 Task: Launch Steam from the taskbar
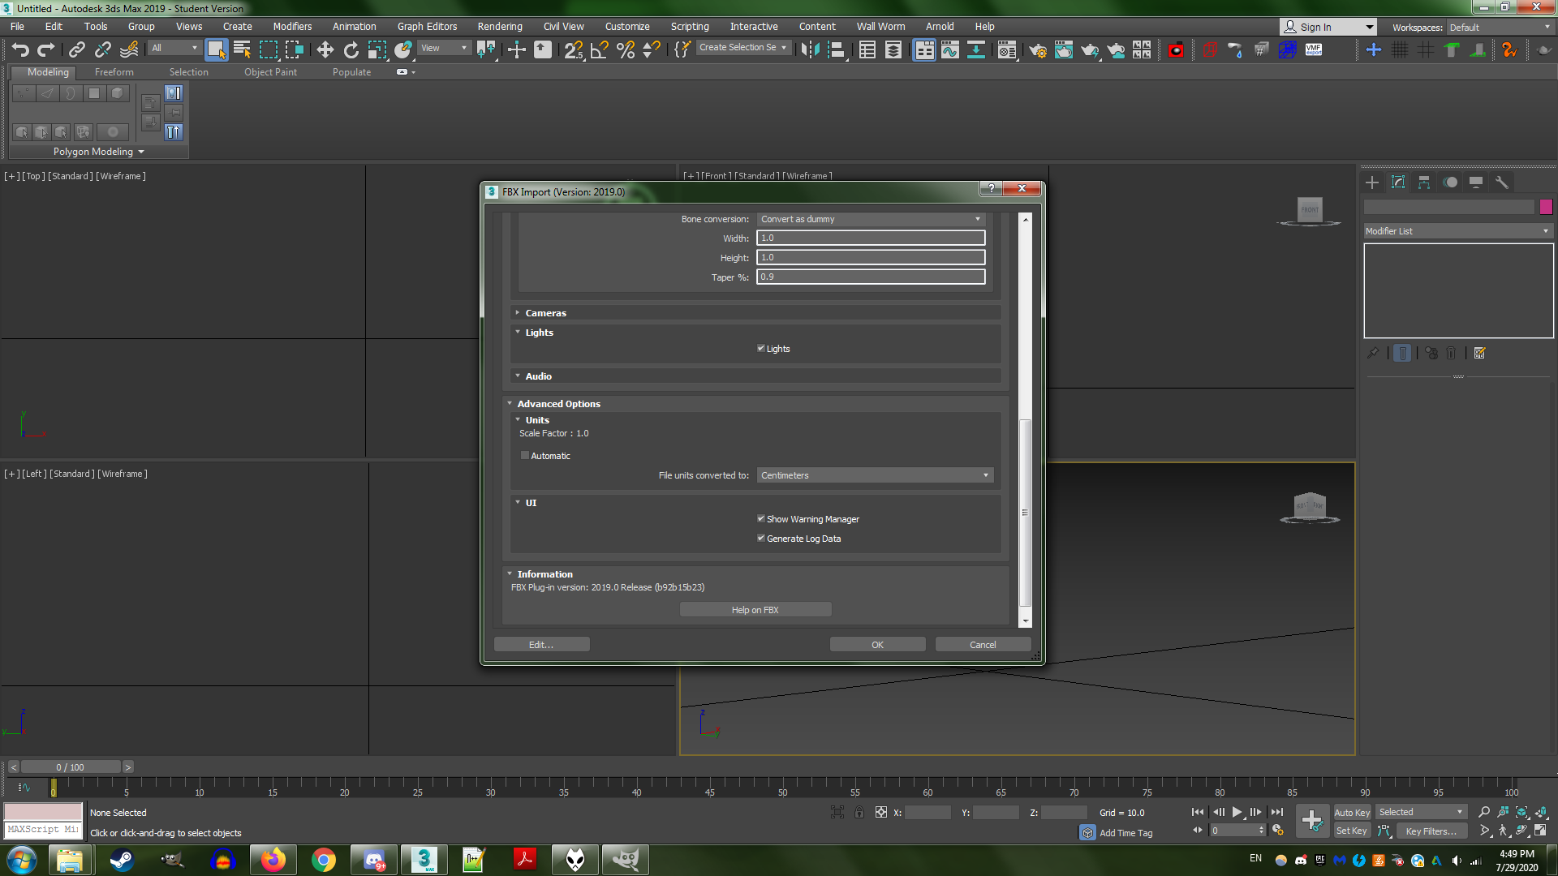tap(122, 860)
